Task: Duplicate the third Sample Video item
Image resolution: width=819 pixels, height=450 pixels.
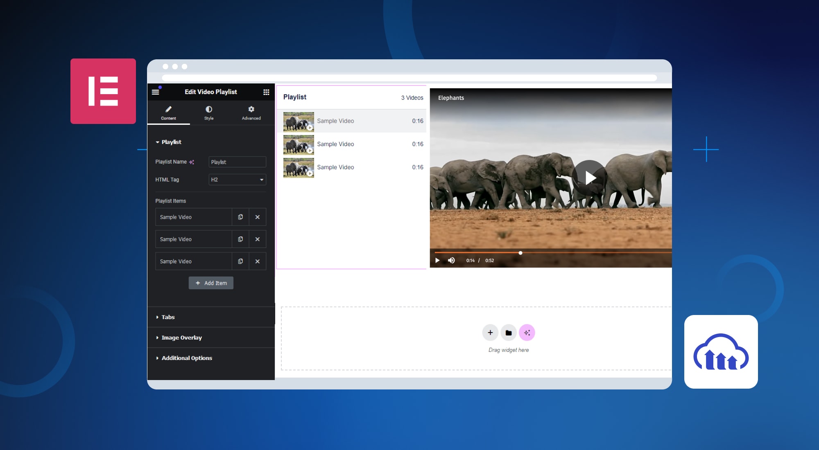Action: point(240,261)
